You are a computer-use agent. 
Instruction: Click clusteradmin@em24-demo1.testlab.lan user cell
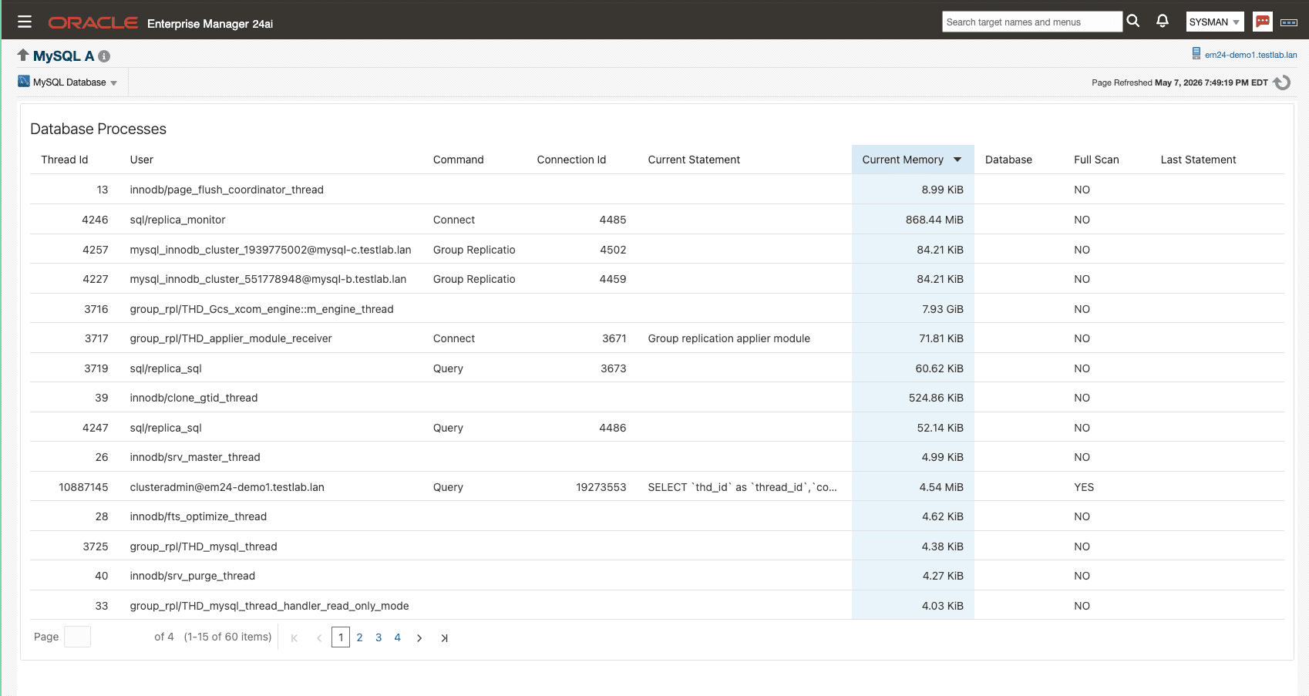click(227, 487)
